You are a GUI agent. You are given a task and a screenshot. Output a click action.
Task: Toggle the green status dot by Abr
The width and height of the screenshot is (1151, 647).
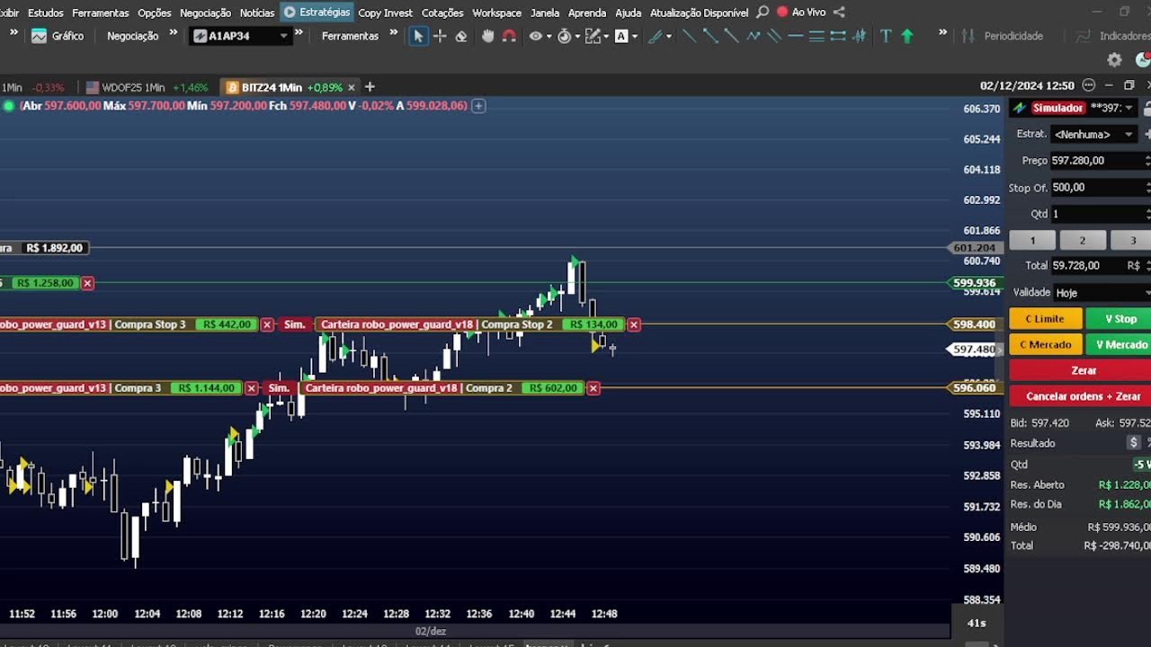(x=9, y=106)
